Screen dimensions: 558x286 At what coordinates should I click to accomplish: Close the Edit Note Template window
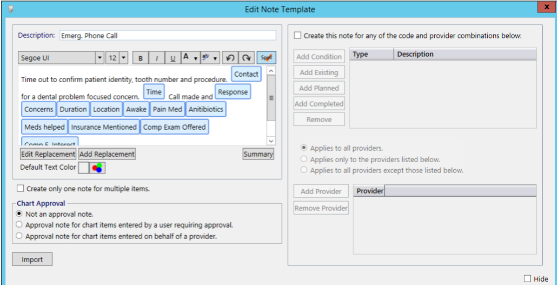point(547,7)
